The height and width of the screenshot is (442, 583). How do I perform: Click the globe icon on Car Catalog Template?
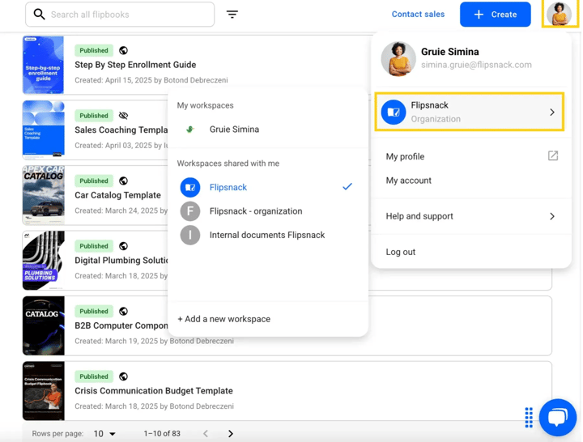pos(123,181)
